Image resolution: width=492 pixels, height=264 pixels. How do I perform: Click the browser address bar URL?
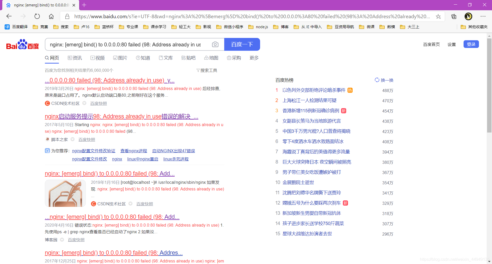click(x=252, y=16)
